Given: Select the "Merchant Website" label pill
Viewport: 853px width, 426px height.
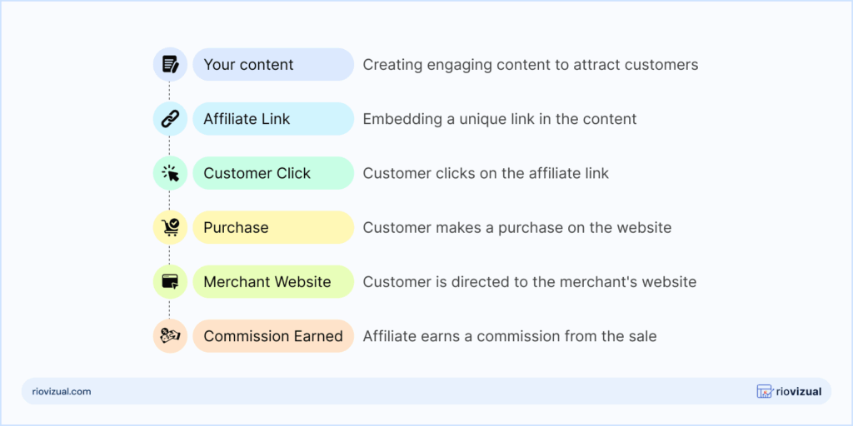Looking at the screenshot, I should click(272, 282).
